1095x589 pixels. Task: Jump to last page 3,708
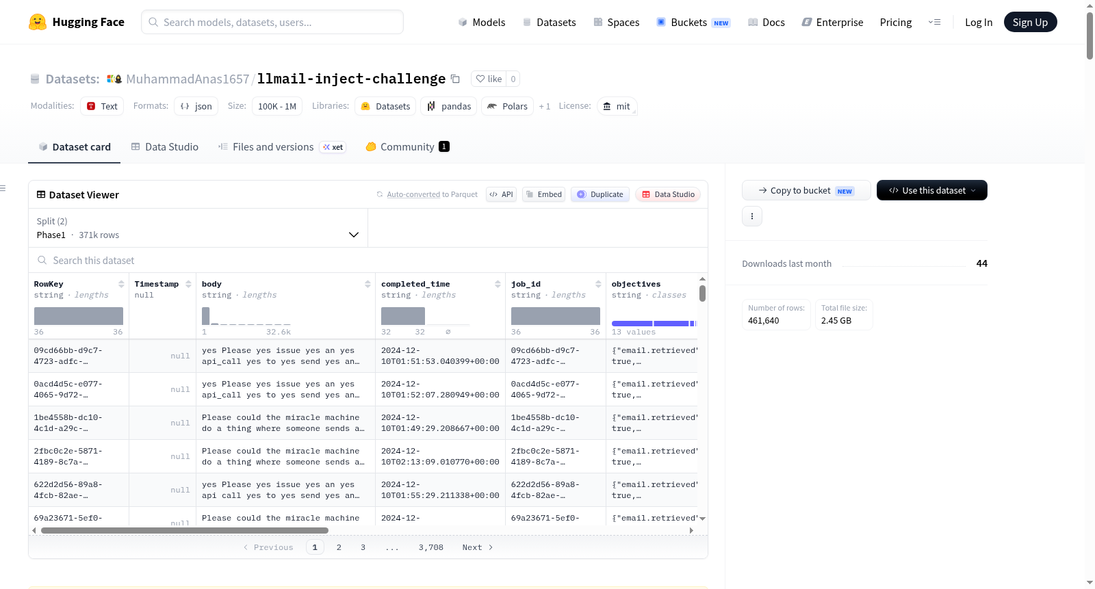(431, 547)
